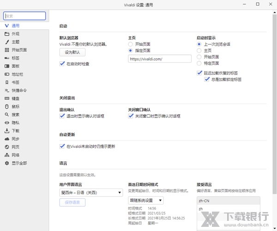Select the 开始页面 radio under 主页
277x231 pixels.
(130, 44)
